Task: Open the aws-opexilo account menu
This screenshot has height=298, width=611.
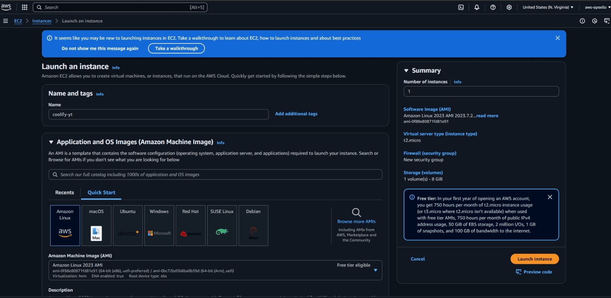Action: [x=598, y=7]
